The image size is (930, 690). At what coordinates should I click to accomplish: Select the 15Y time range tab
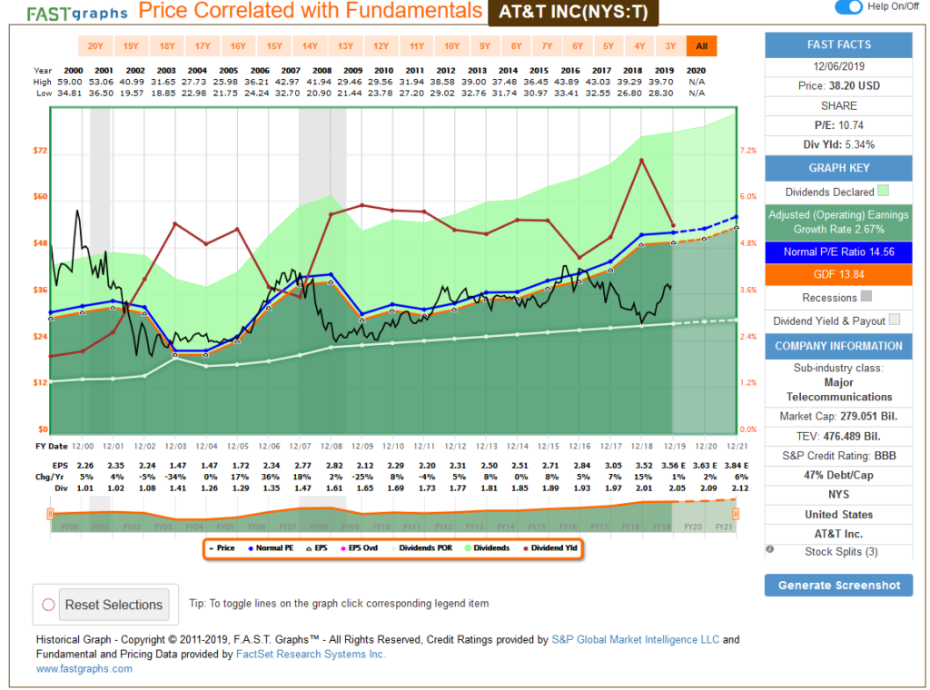[274, 46]
